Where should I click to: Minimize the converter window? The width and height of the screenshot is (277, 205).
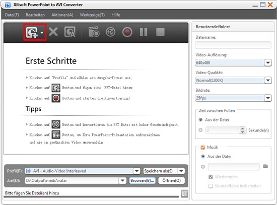[x=255, y=6]
